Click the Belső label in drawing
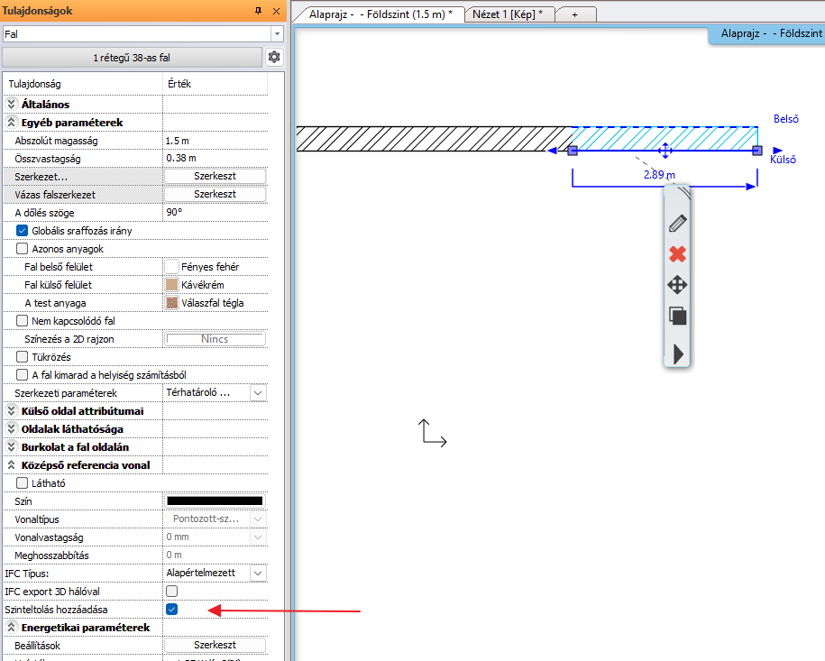 coord(786,119)
